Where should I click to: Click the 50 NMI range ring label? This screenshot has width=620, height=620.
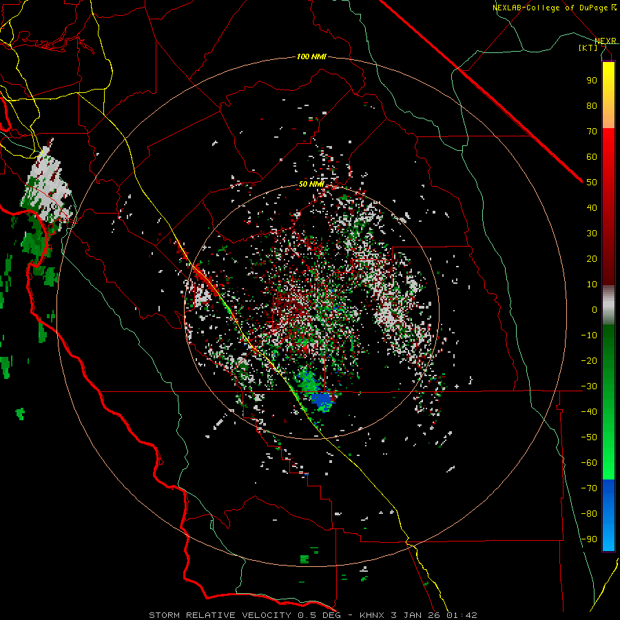[311, 184]
